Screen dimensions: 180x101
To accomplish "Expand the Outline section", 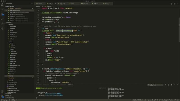I will click(x=9, y=94).
